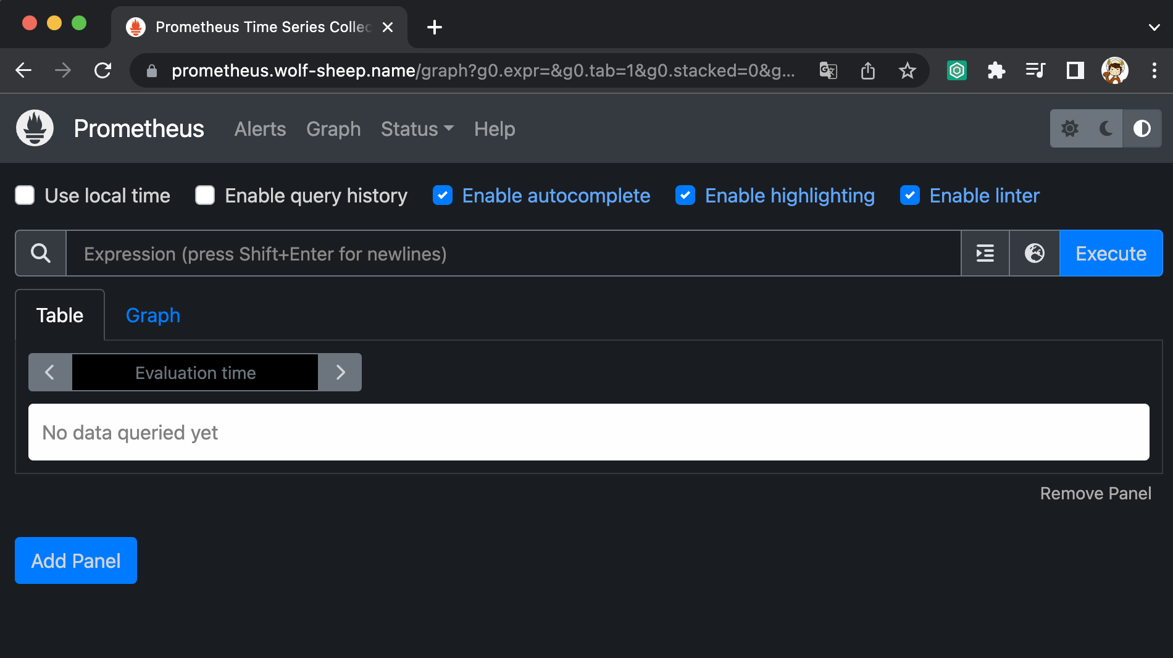
Task: Open Alerts in navbar
Action: (x=260, y=129)
